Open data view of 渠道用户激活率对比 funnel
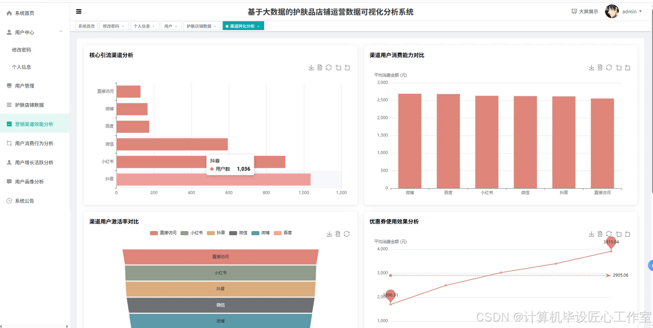 point(338,234)
